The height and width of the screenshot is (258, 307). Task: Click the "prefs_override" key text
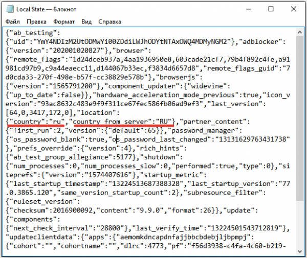[x=45, y=148]
